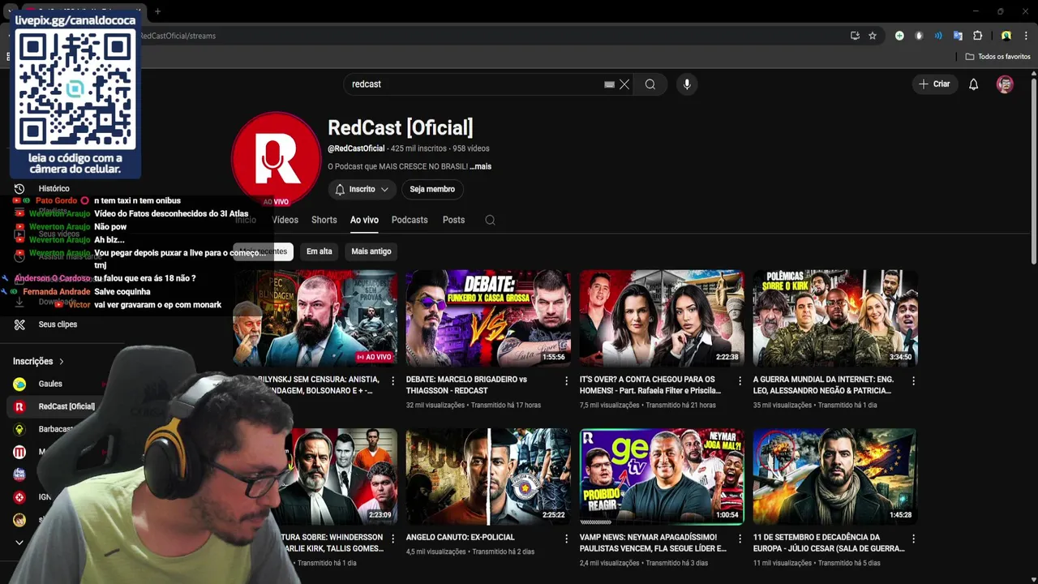Open the live Bilynskj stream thumbnail
The width and height of the screenshot is (1038, 584).
316,318
